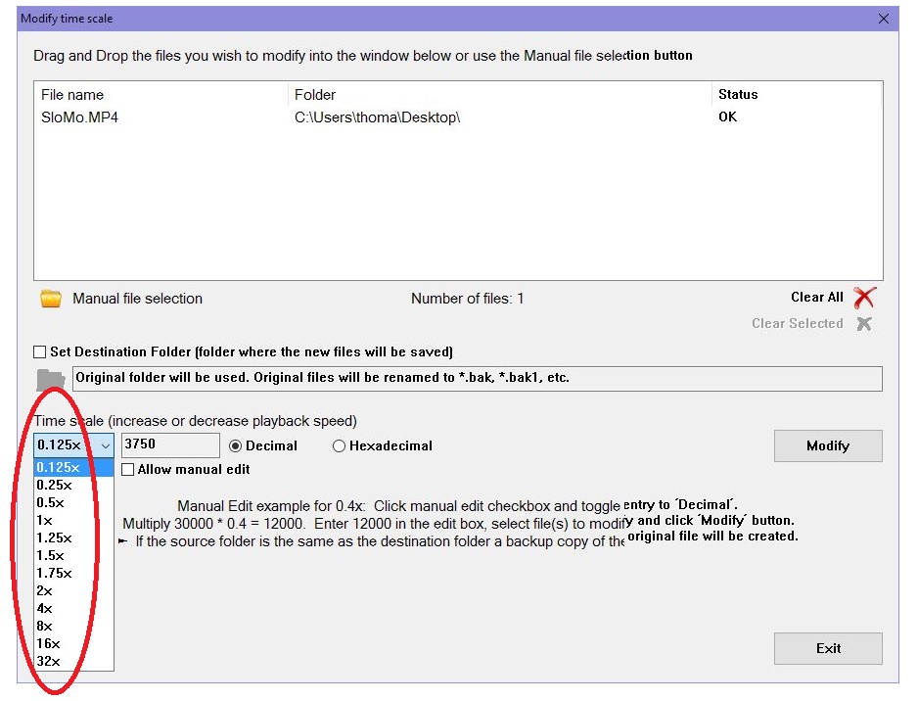Collapse the time scale dropdown arrow
Viewport: 918px width, 701px height.
[105, 445]
